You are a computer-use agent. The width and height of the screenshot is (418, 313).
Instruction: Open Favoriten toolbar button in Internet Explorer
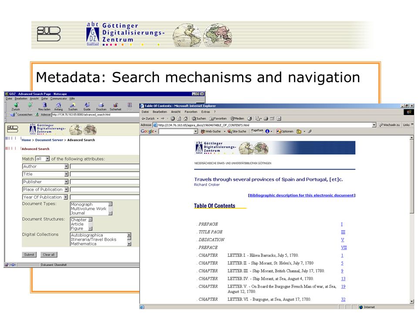(218, 118)
